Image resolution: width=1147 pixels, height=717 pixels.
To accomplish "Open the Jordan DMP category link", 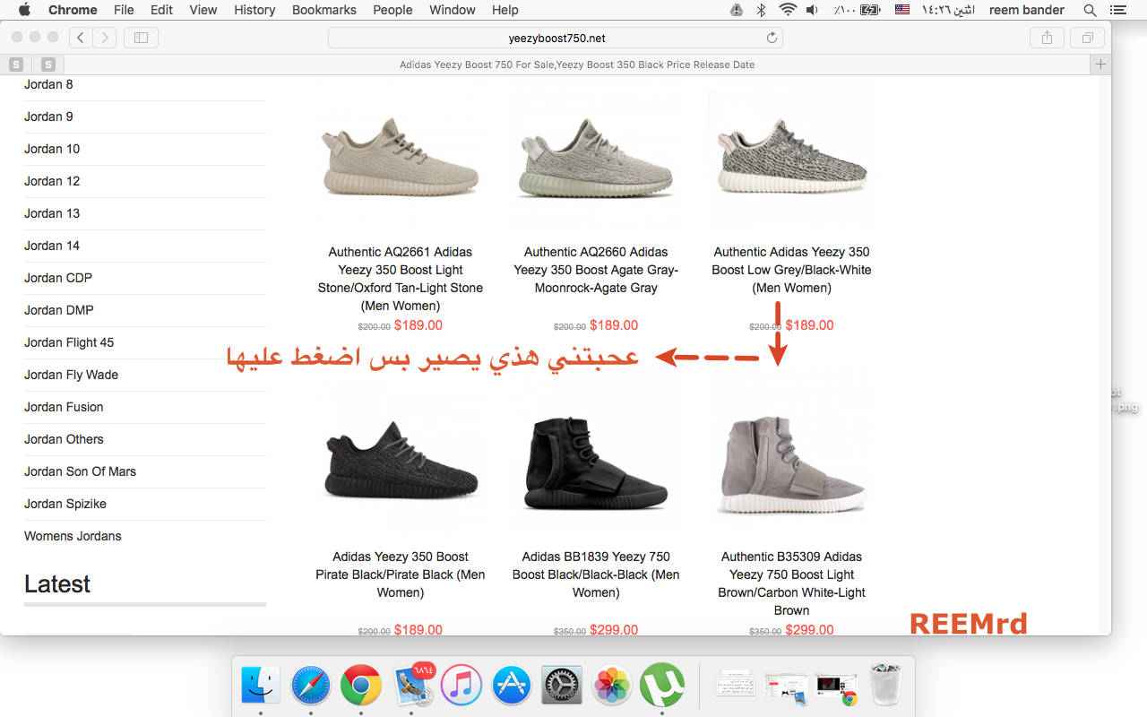I will point(59,310).
